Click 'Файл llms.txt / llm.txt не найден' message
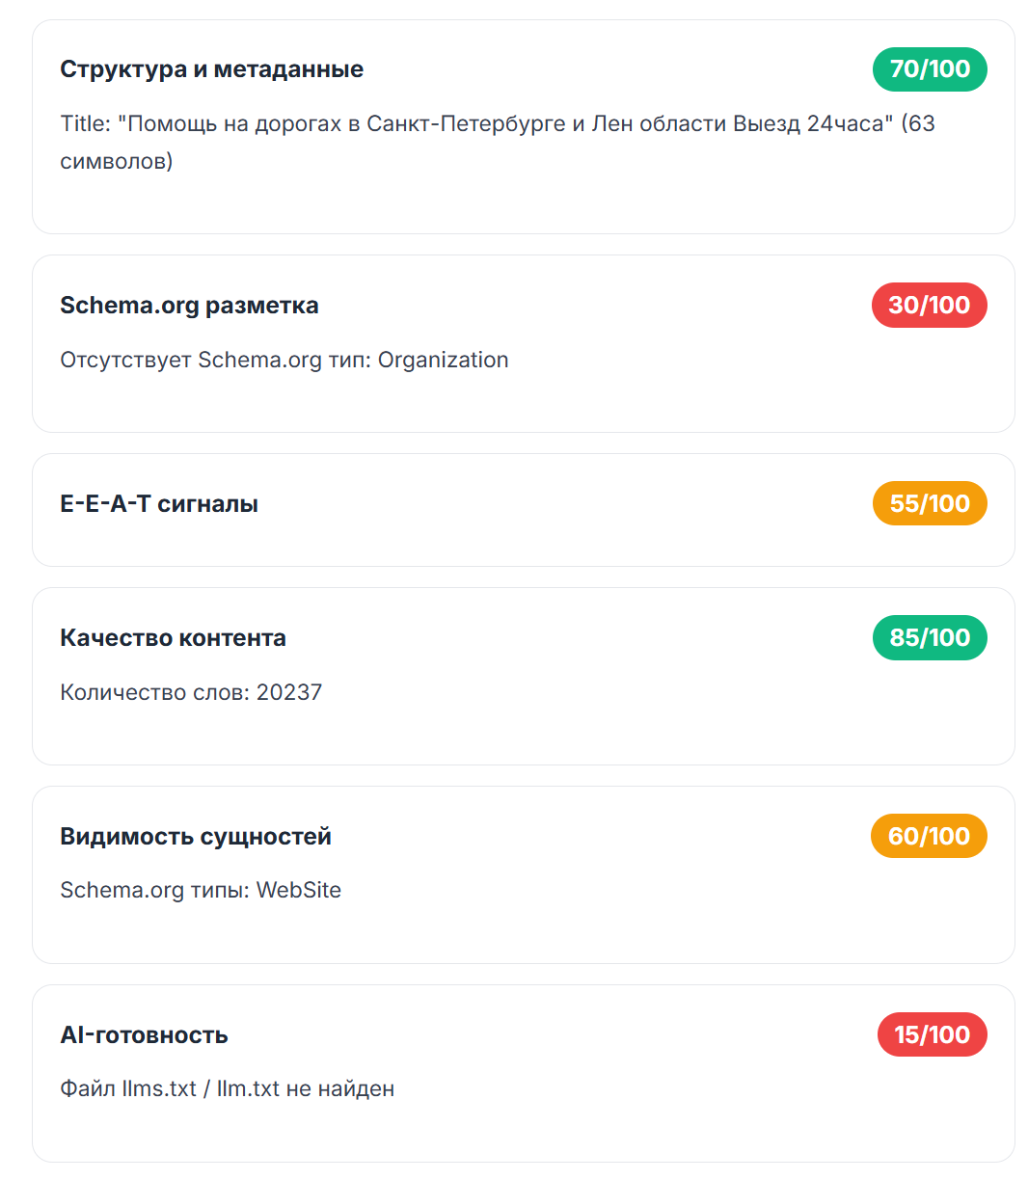The height and width of the screenshot is (1180, 1028). pyautogui.click(x=227, y=1089)
